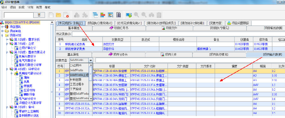
Task: Select the 项目团队 tree item
Action: [x=15, y=27]
